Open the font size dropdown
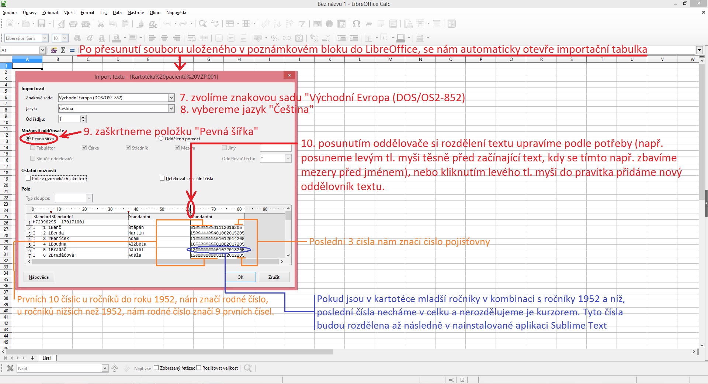This screenshot has width=708, height=384. 65,38
